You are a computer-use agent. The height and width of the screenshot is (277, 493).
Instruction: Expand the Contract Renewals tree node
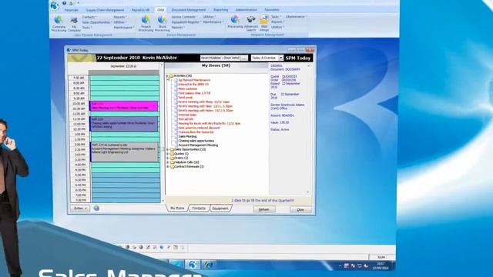[x=168, y=167]
